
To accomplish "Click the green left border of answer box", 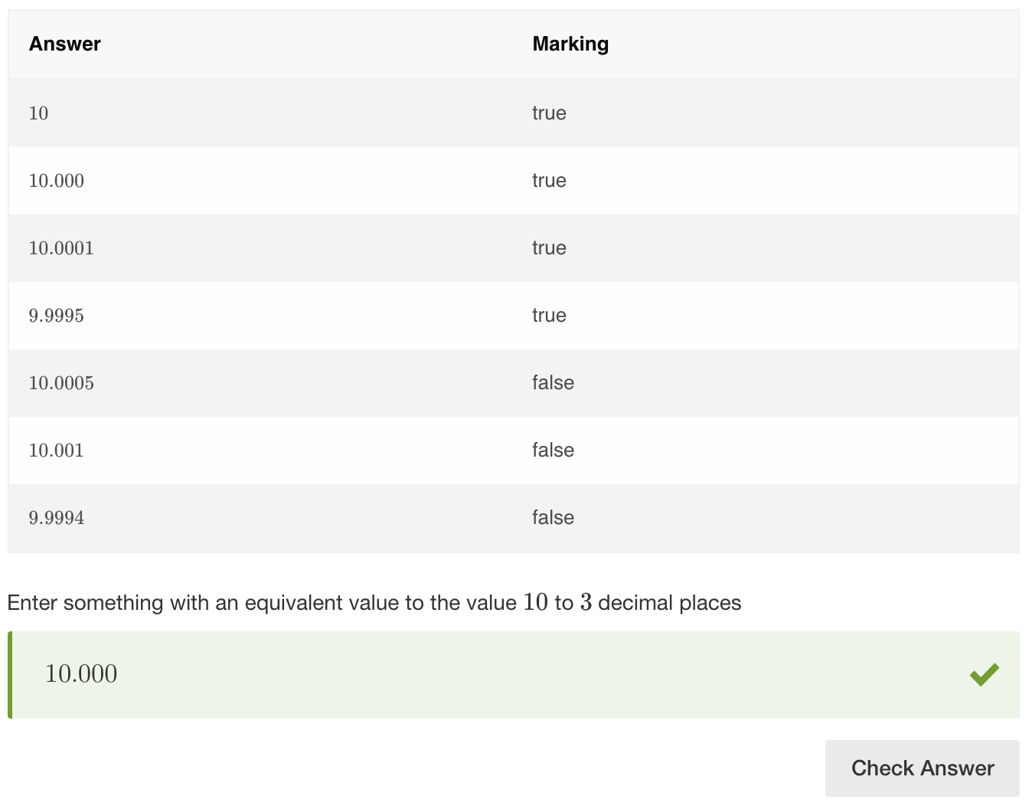I will pos(9,674).
